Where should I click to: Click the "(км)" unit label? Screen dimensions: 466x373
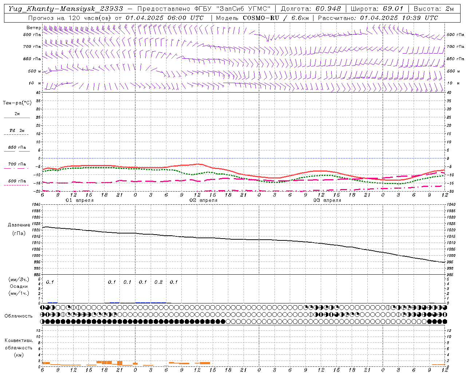click(19, 354)
